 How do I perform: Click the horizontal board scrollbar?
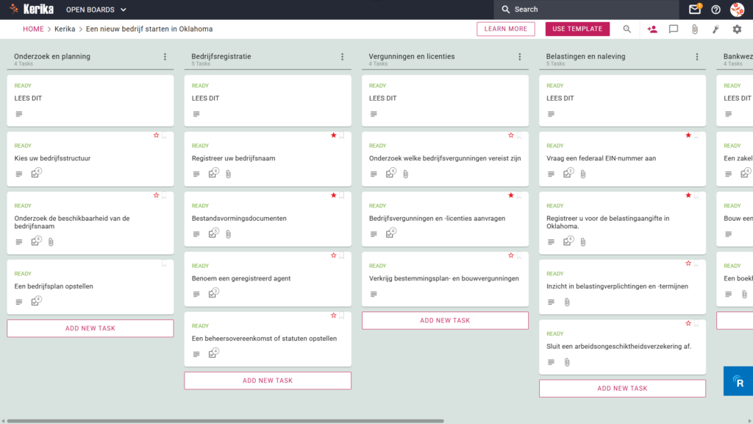[225, 420]
